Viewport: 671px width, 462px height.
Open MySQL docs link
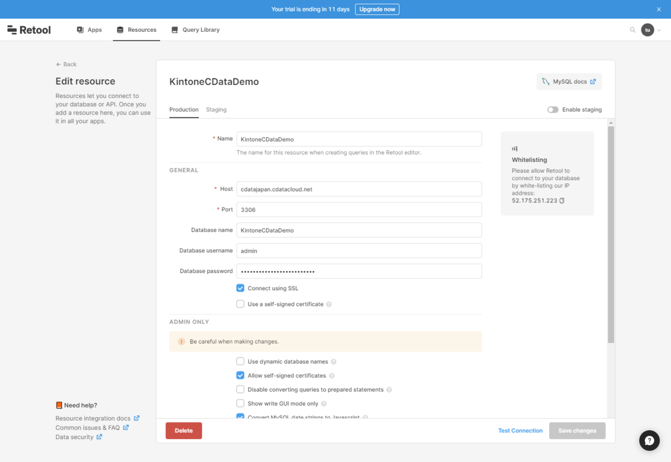pos(569,82)
